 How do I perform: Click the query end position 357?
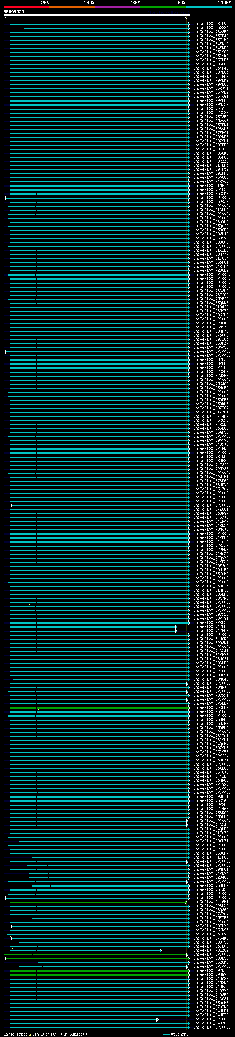click(185, 18)
